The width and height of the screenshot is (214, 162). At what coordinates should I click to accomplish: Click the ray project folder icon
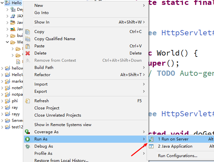[8, 107]
